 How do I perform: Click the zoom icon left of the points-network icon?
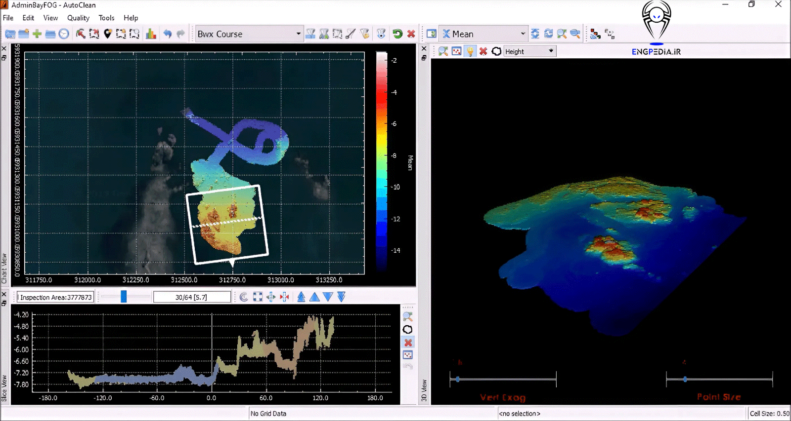point(575,34)
